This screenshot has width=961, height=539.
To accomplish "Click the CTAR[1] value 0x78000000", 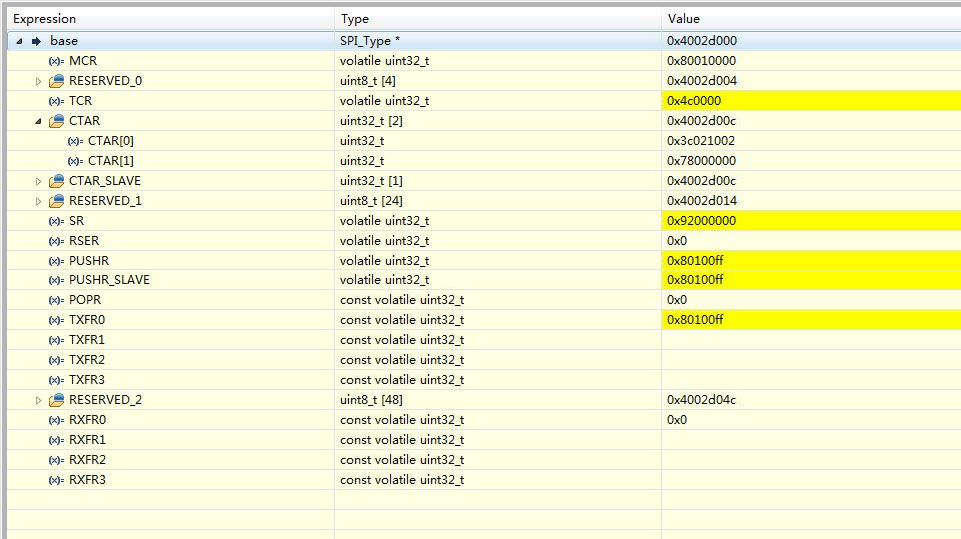I will tap(701, 161).
